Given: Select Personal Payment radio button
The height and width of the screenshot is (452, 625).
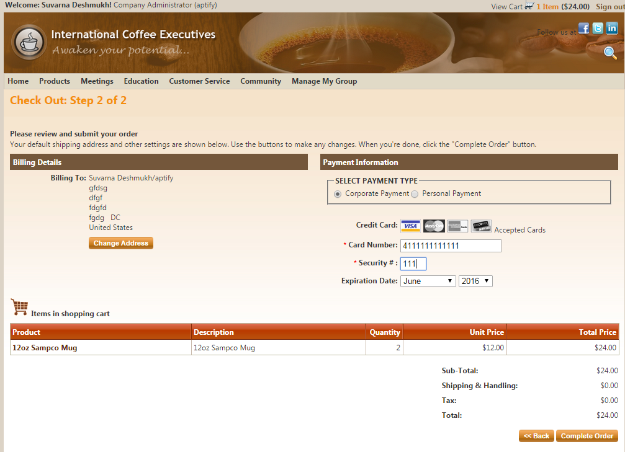Looking at the screenshot, I should 415,194.
